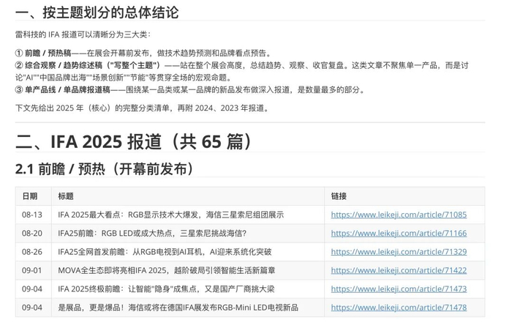
Task: Click the heading 二、IFA 2025 报道（共 65 篇）
Action: (x=134, y=141)
